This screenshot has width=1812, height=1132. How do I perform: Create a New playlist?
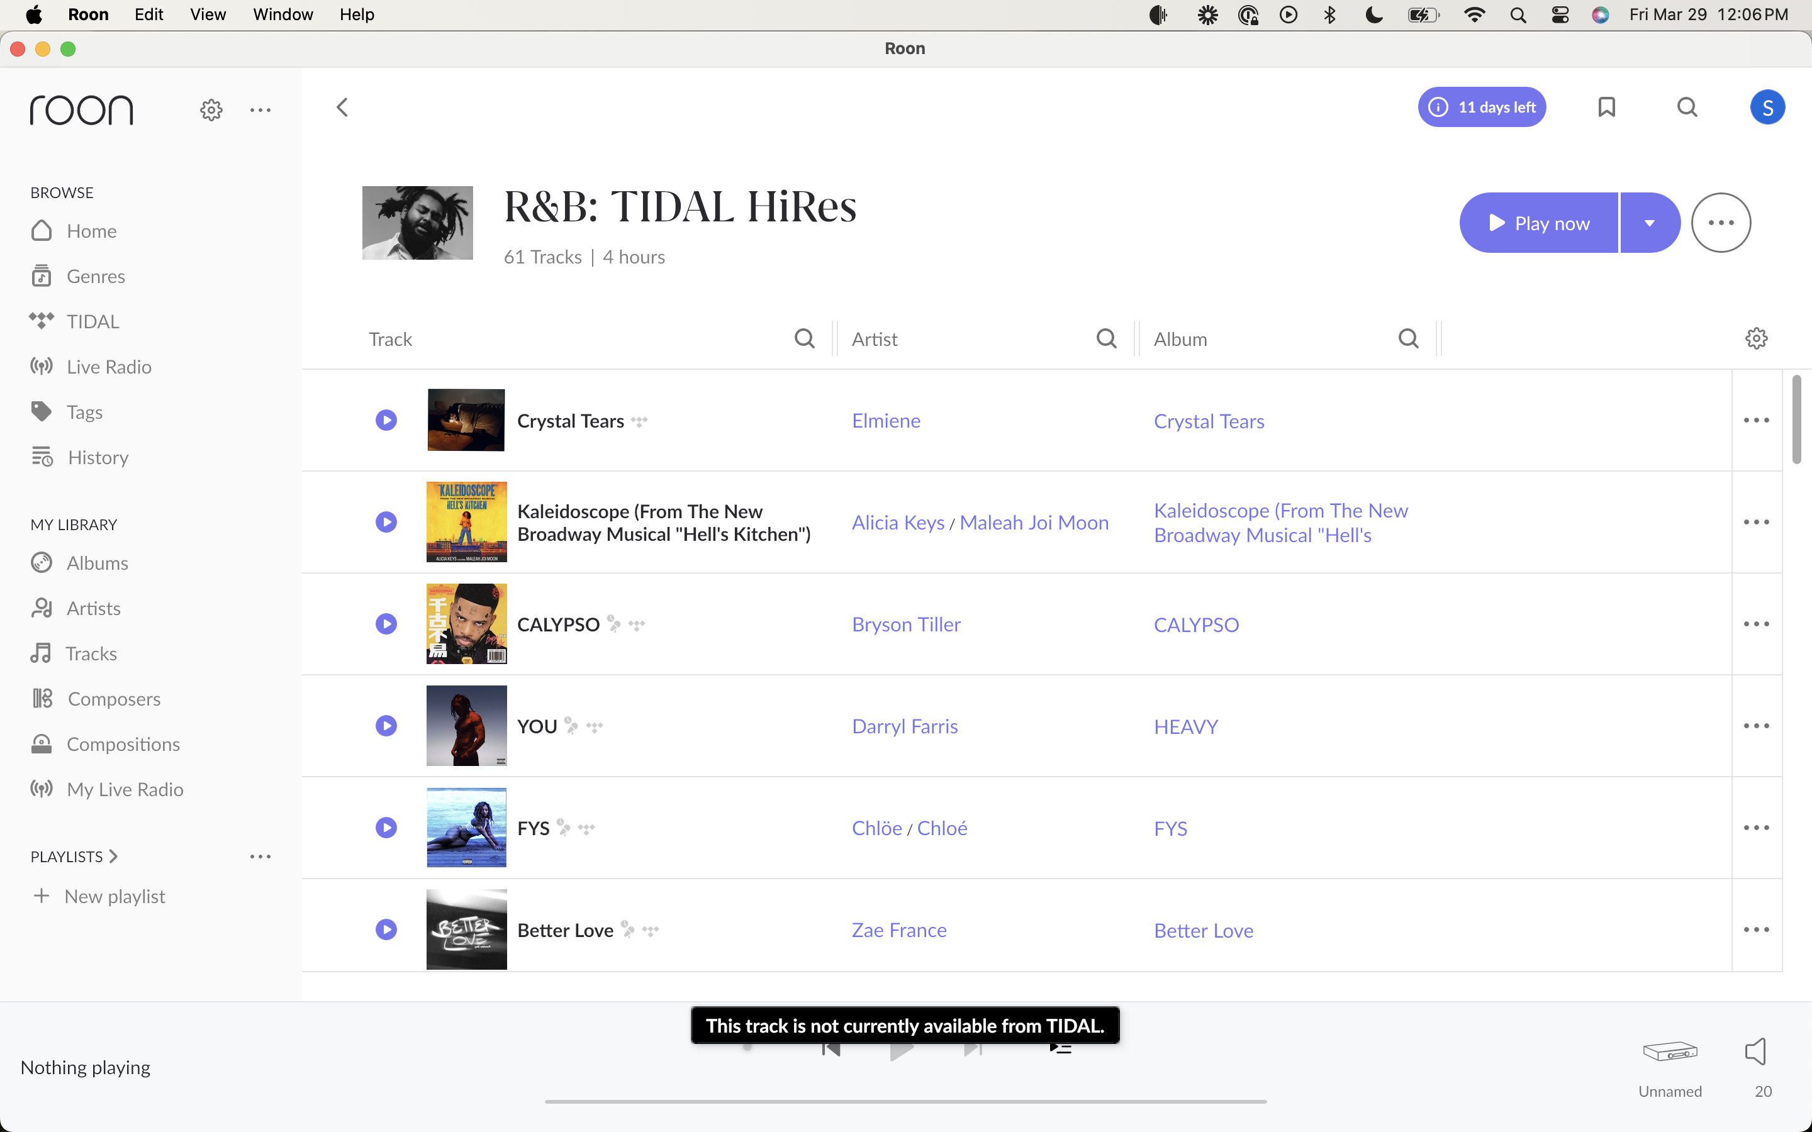coord(99,896)
